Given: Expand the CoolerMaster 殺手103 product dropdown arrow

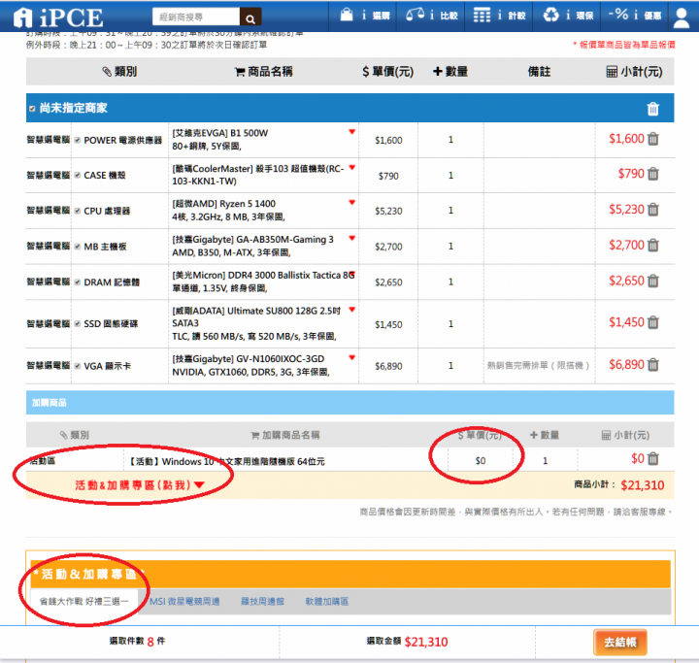Looking at the screenshot, I should pos(351,167).
